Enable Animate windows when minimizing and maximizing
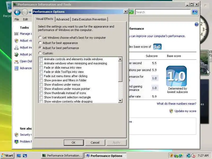 click(41, 63)
